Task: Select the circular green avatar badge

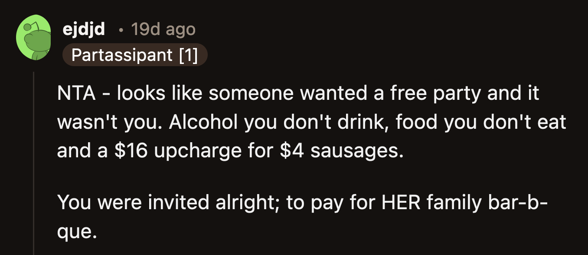Action: [x=35, y=37]
